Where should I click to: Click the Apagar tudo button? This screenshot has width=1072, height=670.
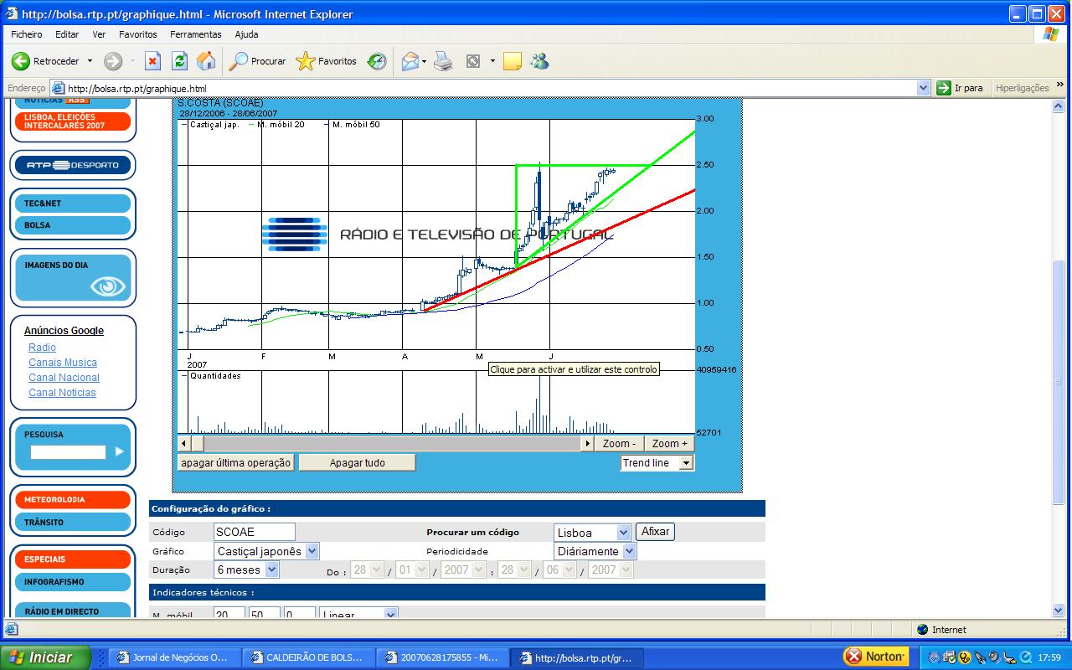point(358,463)
